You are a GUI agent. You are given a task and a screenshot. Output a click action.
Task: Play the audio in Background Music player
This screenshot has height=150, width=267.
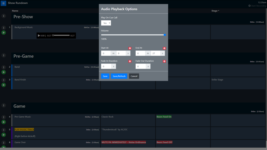(39, 35)
